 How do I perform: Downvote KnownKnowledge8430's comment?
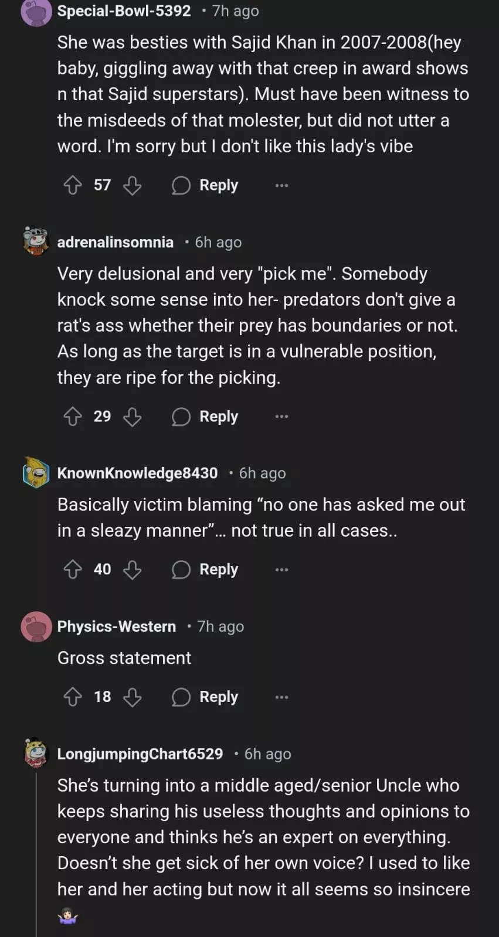point(133,570)
